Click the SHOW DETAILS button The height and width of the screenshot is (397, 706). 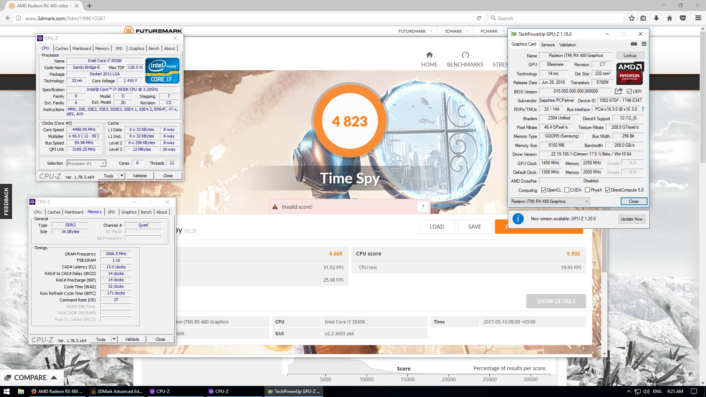tap(556, 301)
